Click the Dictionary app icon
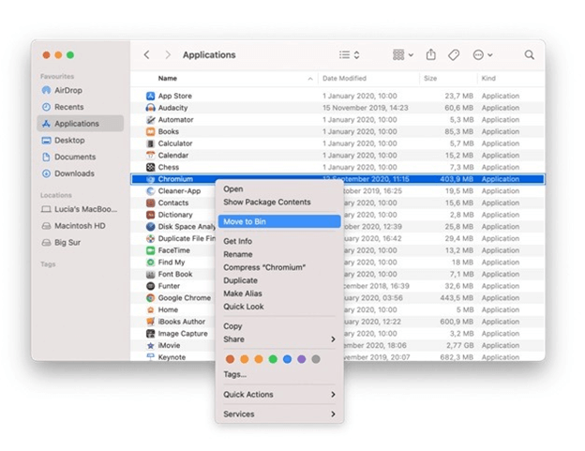 pyautogui.click(x=150, y=215)
